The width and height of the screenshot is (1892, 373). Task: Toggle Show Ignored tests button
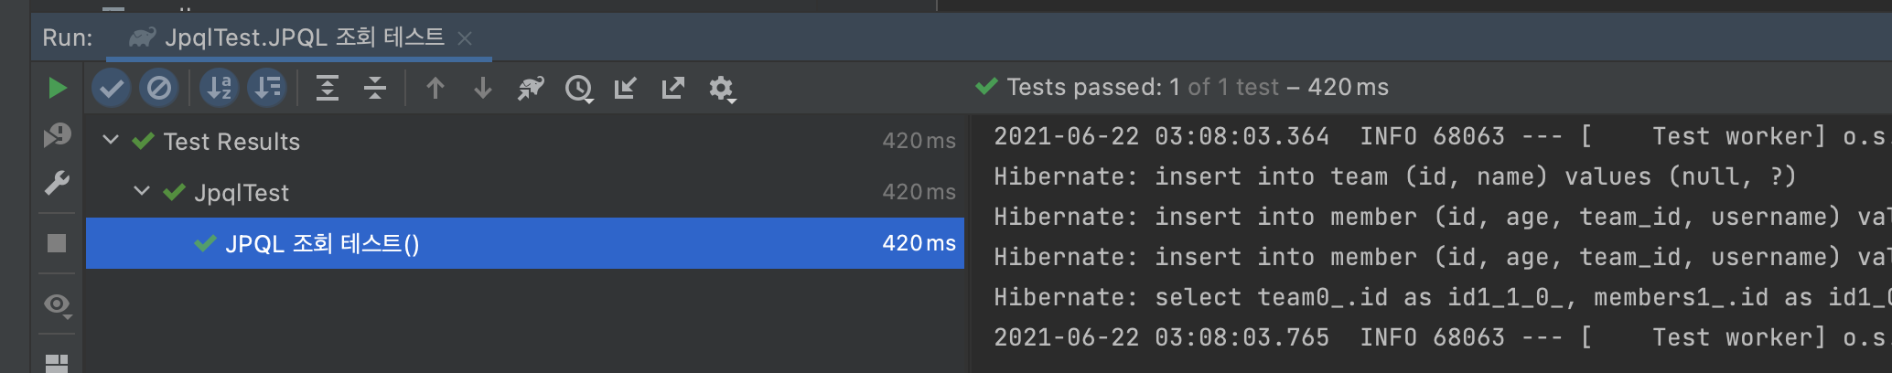(159, 88)
